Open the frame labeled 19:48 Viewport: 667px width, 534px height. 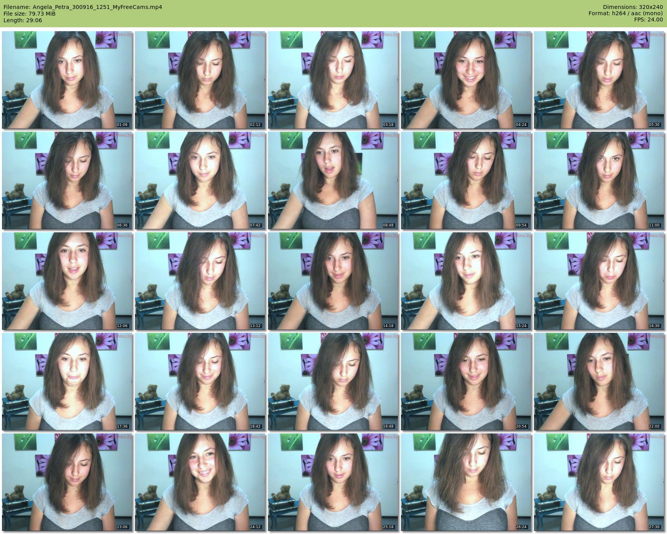tap(333, 382)
